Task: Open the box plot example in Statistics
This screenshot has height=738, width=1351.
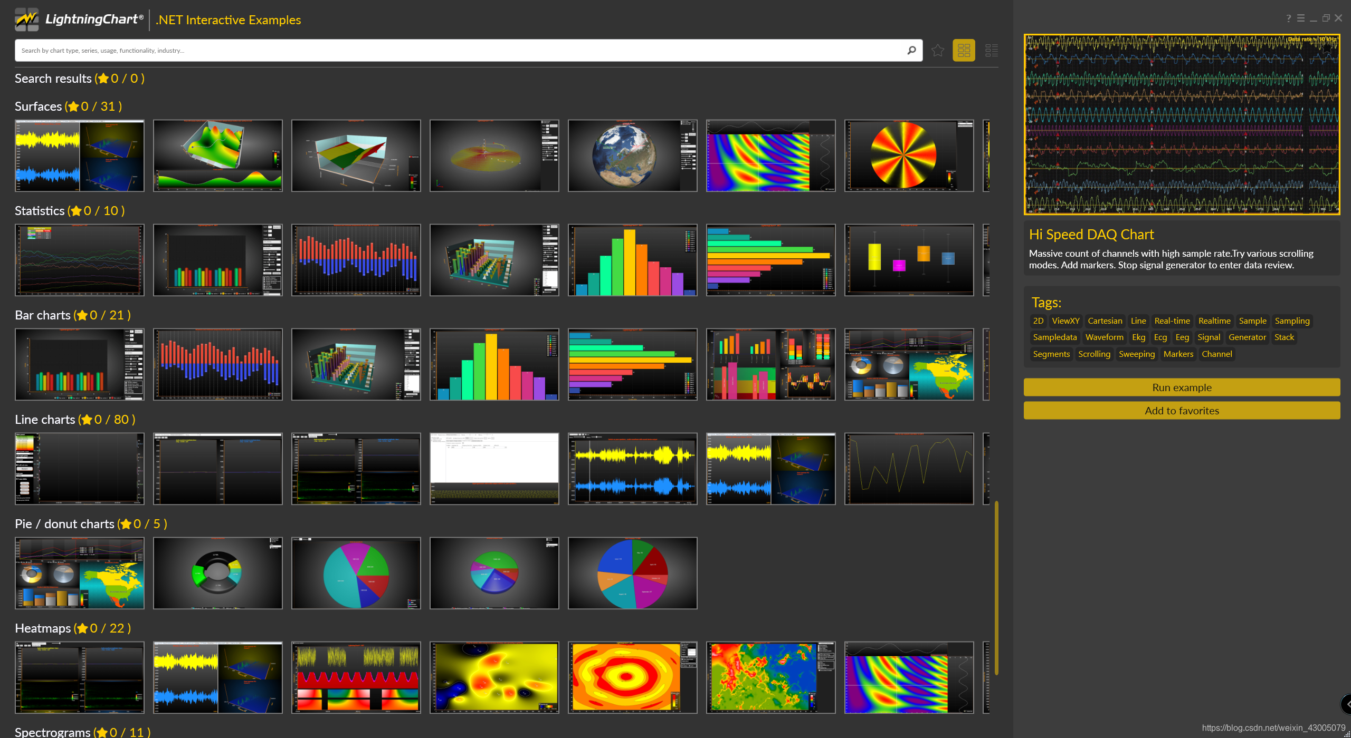Action: [909, 260]
